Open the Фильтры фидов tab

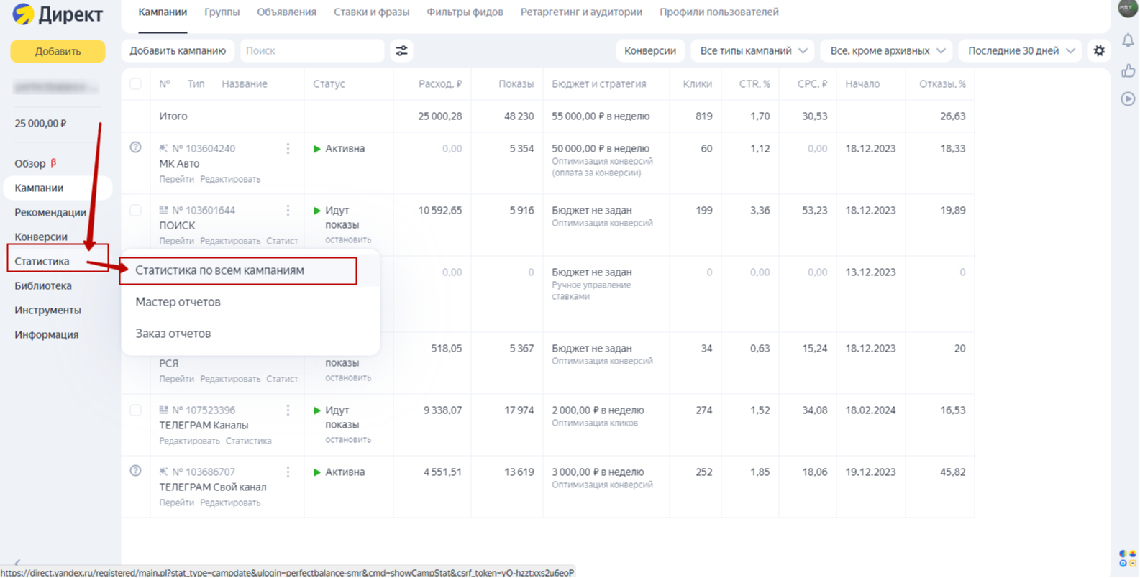point(465,12)
